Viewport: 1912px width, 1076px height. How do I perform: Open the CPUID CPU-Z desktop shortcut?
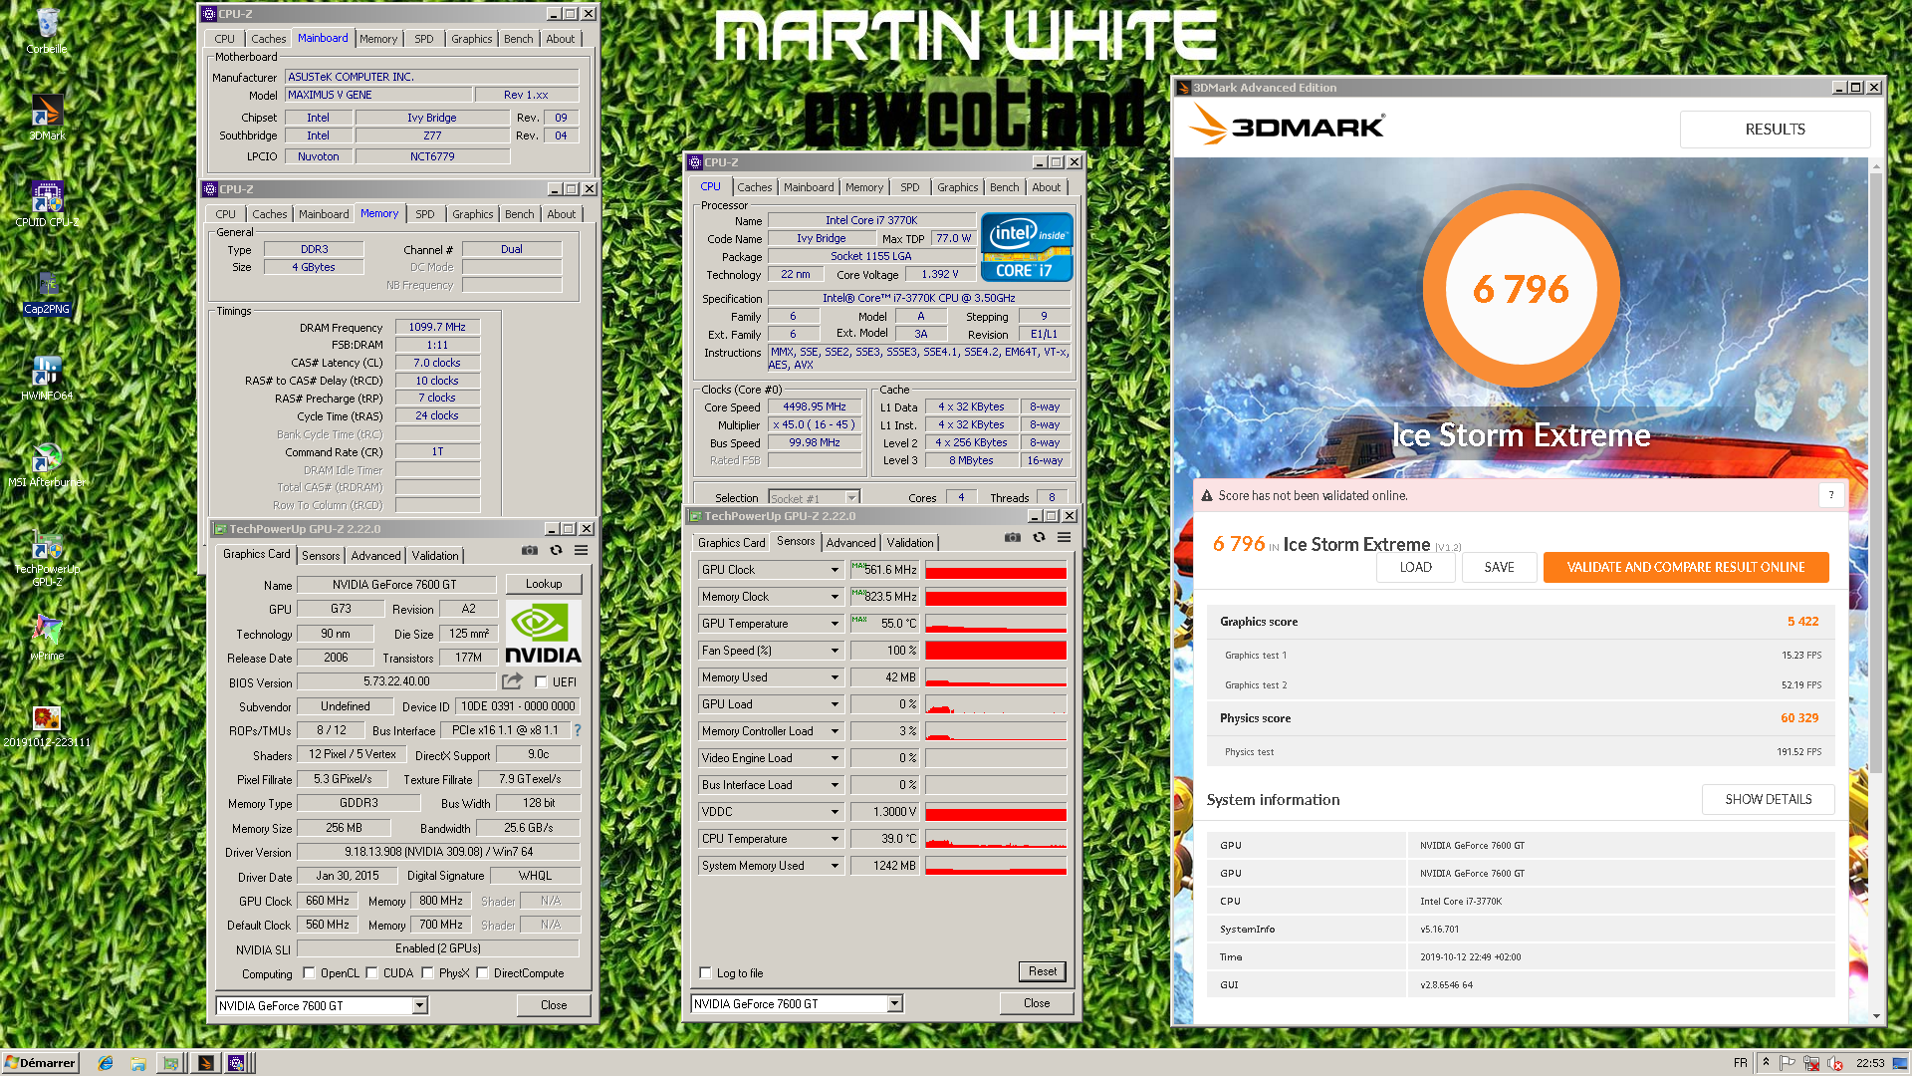pyautogui.click(x=47, y=204)
